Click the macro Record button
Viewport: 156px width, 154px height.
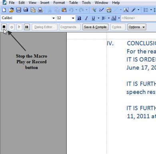(12, 27)
